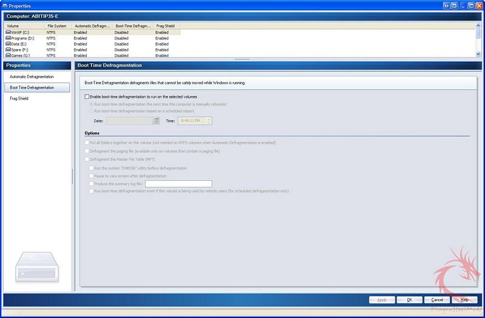Open the Date dropdown field
Screen dimensions: 485x318
tap(129, 121)
